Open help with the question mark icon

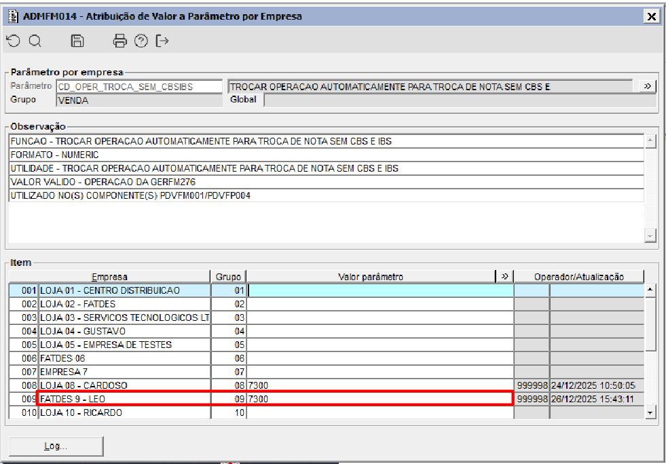point(141,41)
